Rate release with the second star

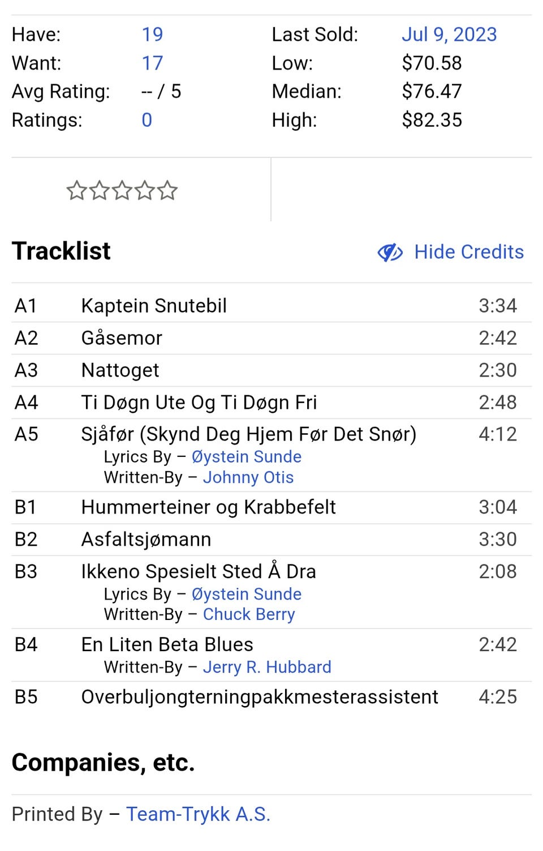pos(99,191)
